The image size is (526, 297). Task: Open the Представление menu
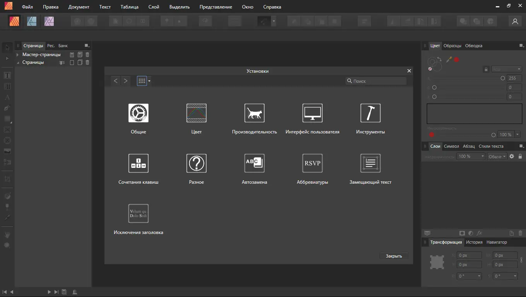(x=216, y=7)
